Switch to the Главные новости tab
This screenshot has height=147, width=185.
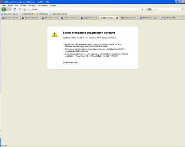click(x=11, y=18)
